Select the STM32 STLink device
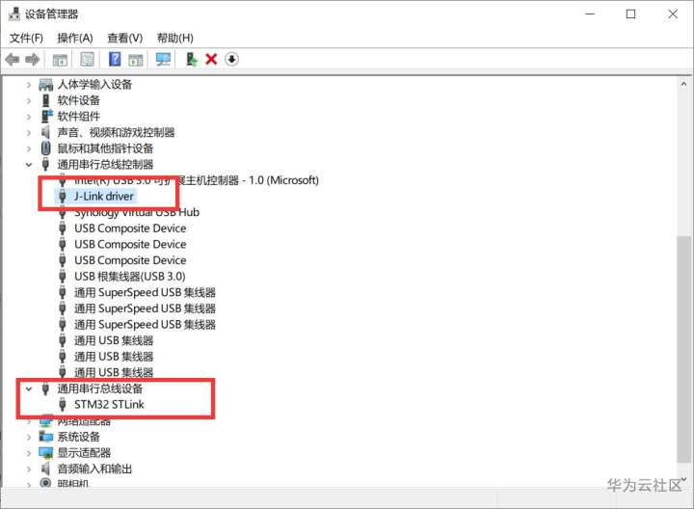Image resolution: width=694 pixels, height=509 pixels. [x=109, y=404]
